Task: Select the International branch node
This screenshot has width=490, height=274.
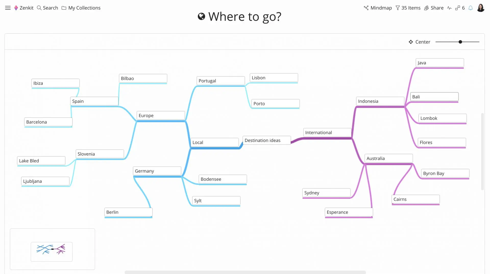Action: [327, 133]
